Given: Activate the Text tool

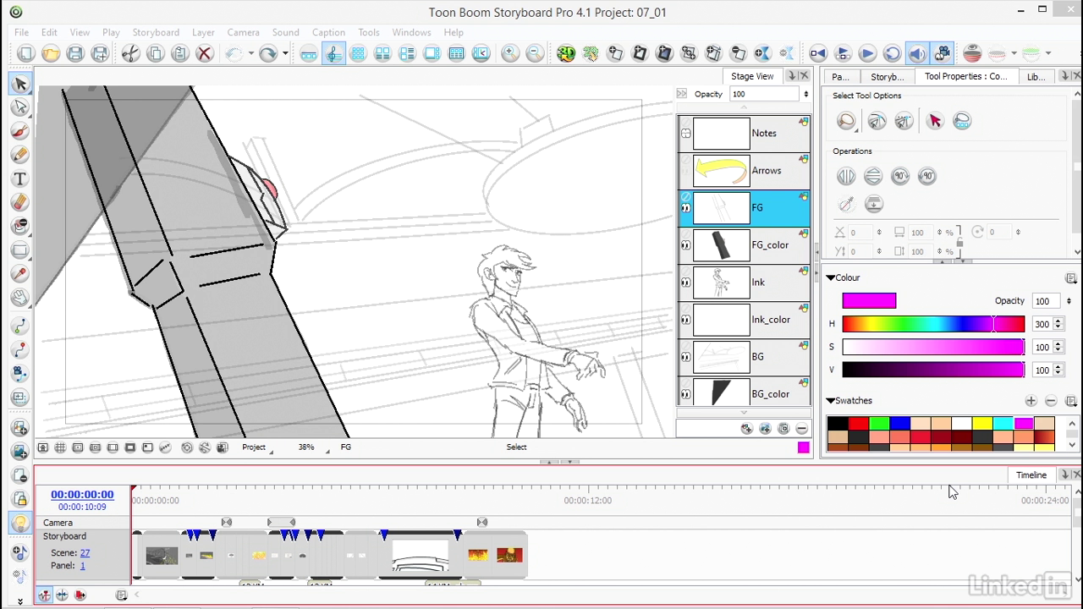Looking at the screenshot, I should (x=20, y=178).
